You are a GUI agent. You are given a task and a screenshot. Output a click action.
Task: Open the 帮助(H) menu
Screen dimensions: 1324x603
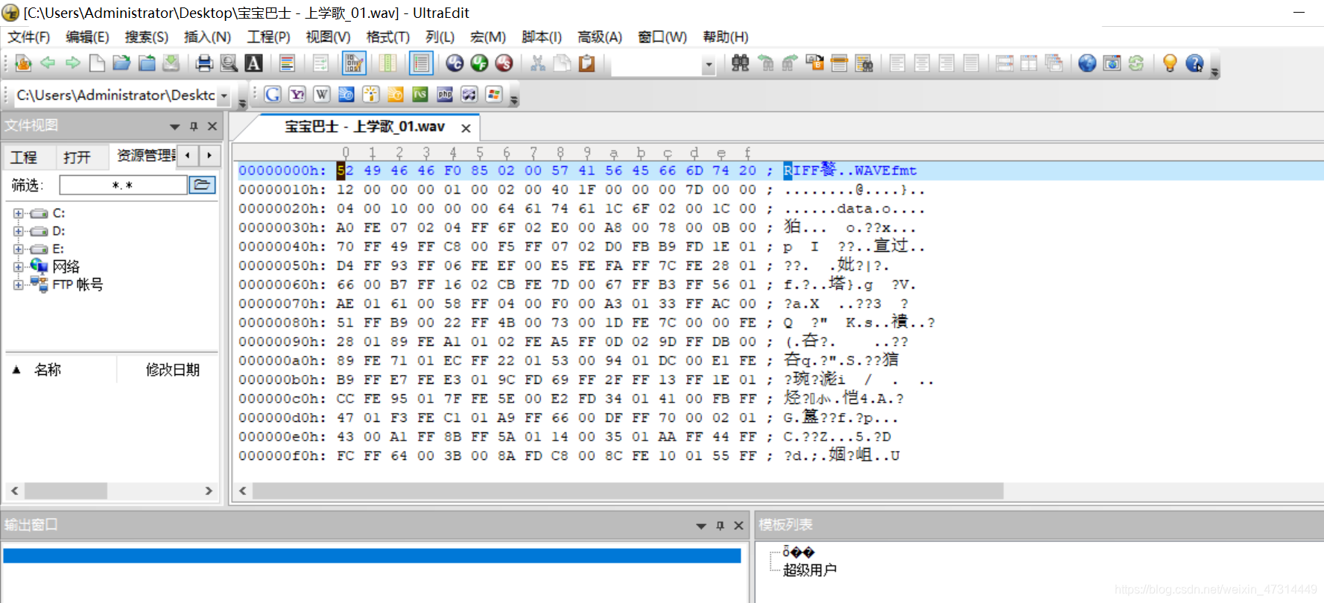point(725,37)
